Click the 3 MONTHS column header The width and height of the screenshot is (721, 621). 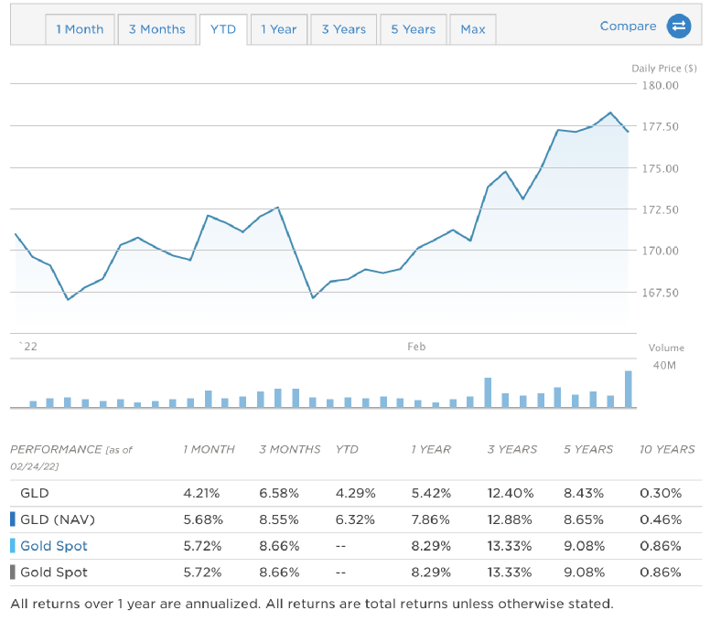tap(290, 450)
